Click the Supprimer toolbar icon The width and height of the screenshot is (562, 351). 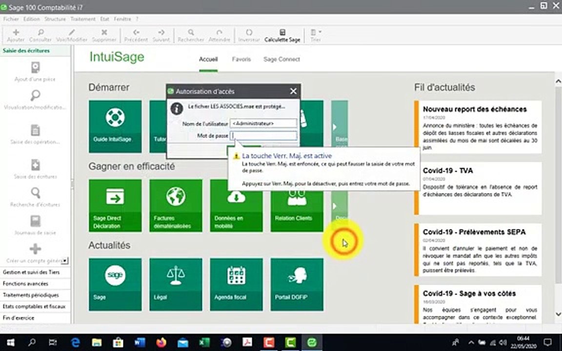pyautogui.click(x=104, y=32)
